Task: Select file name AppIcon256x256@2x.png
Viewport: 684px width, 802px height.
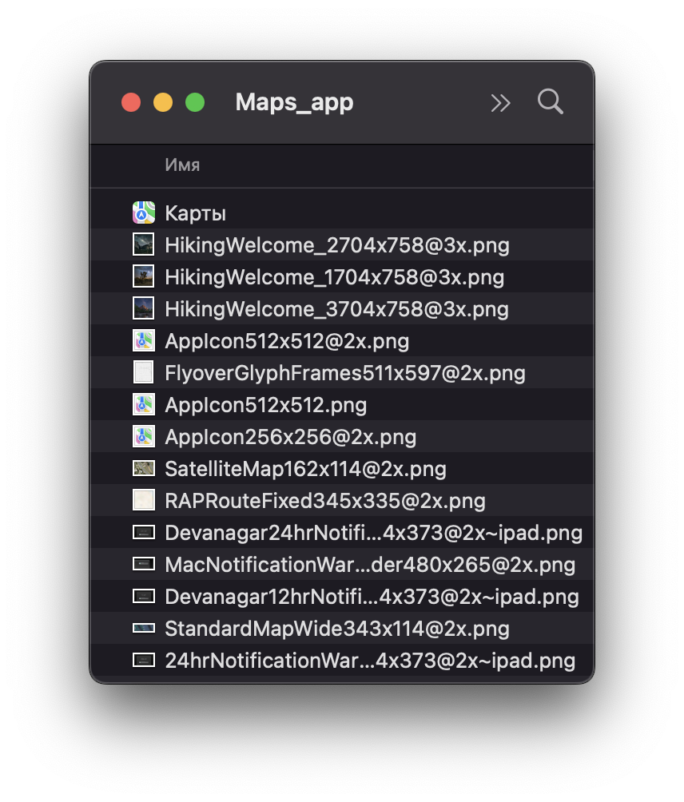Action: [x=291, y=437]
